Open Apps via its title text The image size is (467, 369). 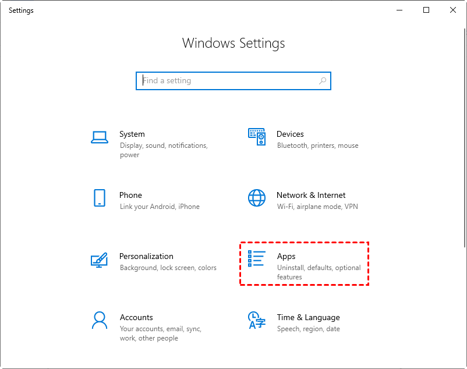(x=286, y=256)
